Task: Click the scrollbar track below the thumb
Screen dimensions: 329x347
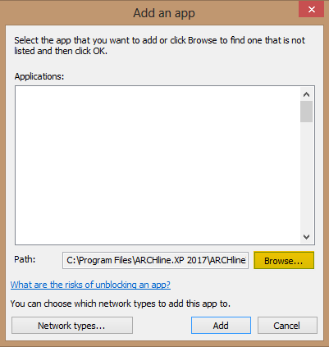Action: [306, 176]
